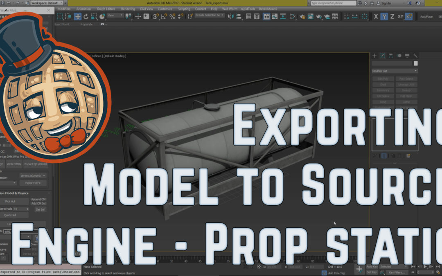Click the Mirror tool icon
The height and width of the screenshot is (276, 442).
(x=230, y=17)
